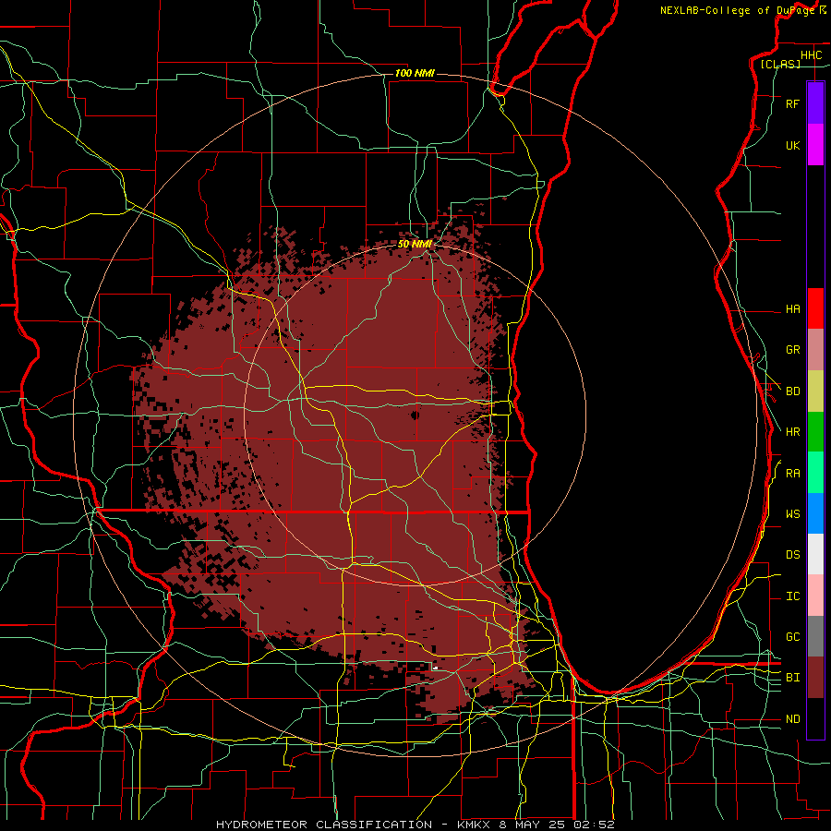Image resolution: width=831 pixels, height=831 pixels.
Task: Click the [CLAS] legend heading
Action: tap(780, 64)
